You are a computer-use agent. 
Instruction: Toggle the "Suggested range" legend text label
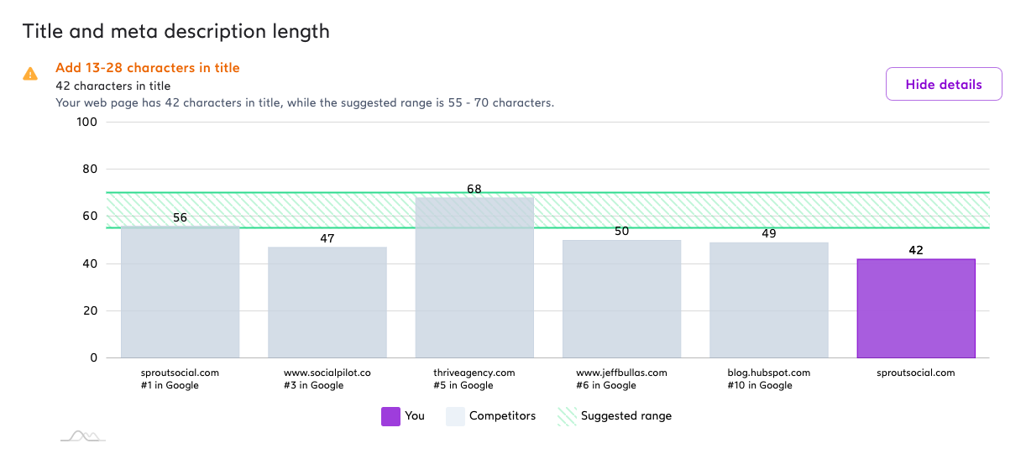pyautogui.click(x=626, y=416)
